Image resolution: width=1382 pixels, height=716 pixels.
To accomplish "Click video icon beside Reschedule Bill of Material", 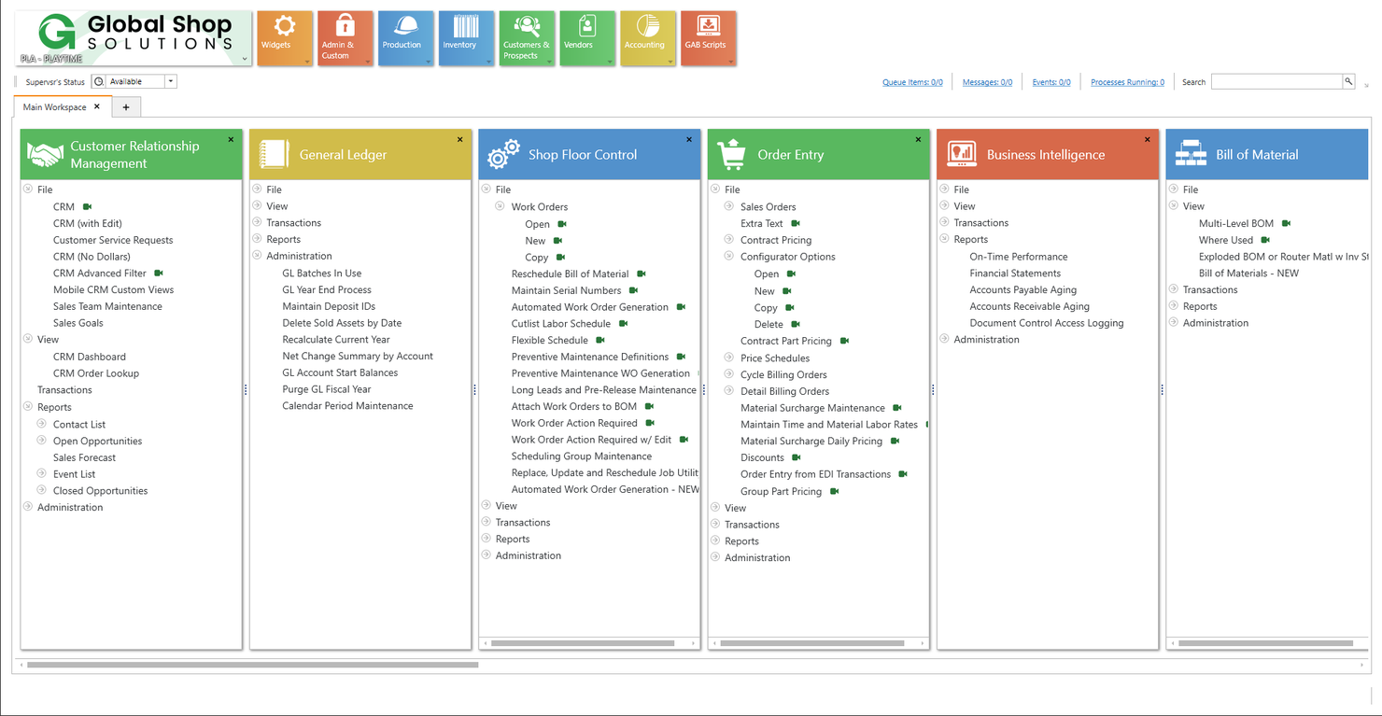I will pos(642,274).
